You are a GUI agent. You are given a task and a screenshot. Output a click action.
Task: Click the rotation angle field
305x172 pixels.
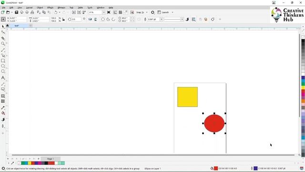(x=76, y=19)
